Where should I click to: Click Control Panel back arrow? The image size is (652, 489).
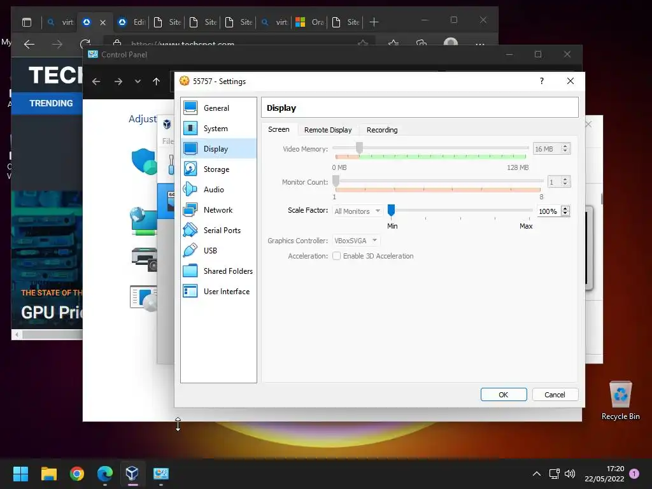point(96,81)
